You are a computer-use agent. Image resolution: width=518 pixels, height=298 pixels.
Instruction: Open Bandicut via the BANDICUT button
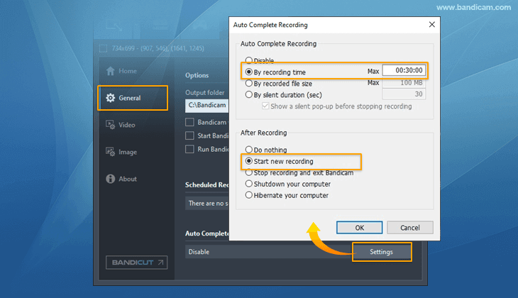(136, 263)
